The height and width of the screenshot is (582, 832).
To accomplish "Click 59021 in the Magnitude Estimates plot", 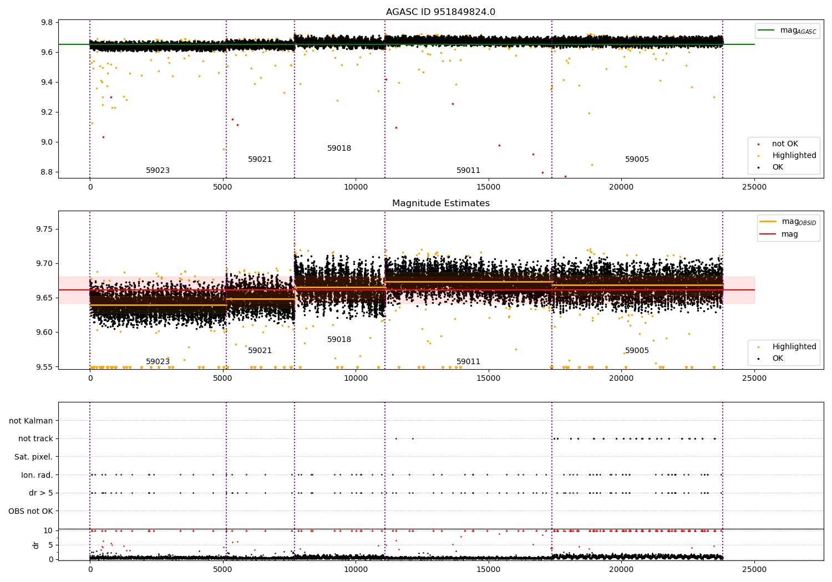I will point(260,351).
